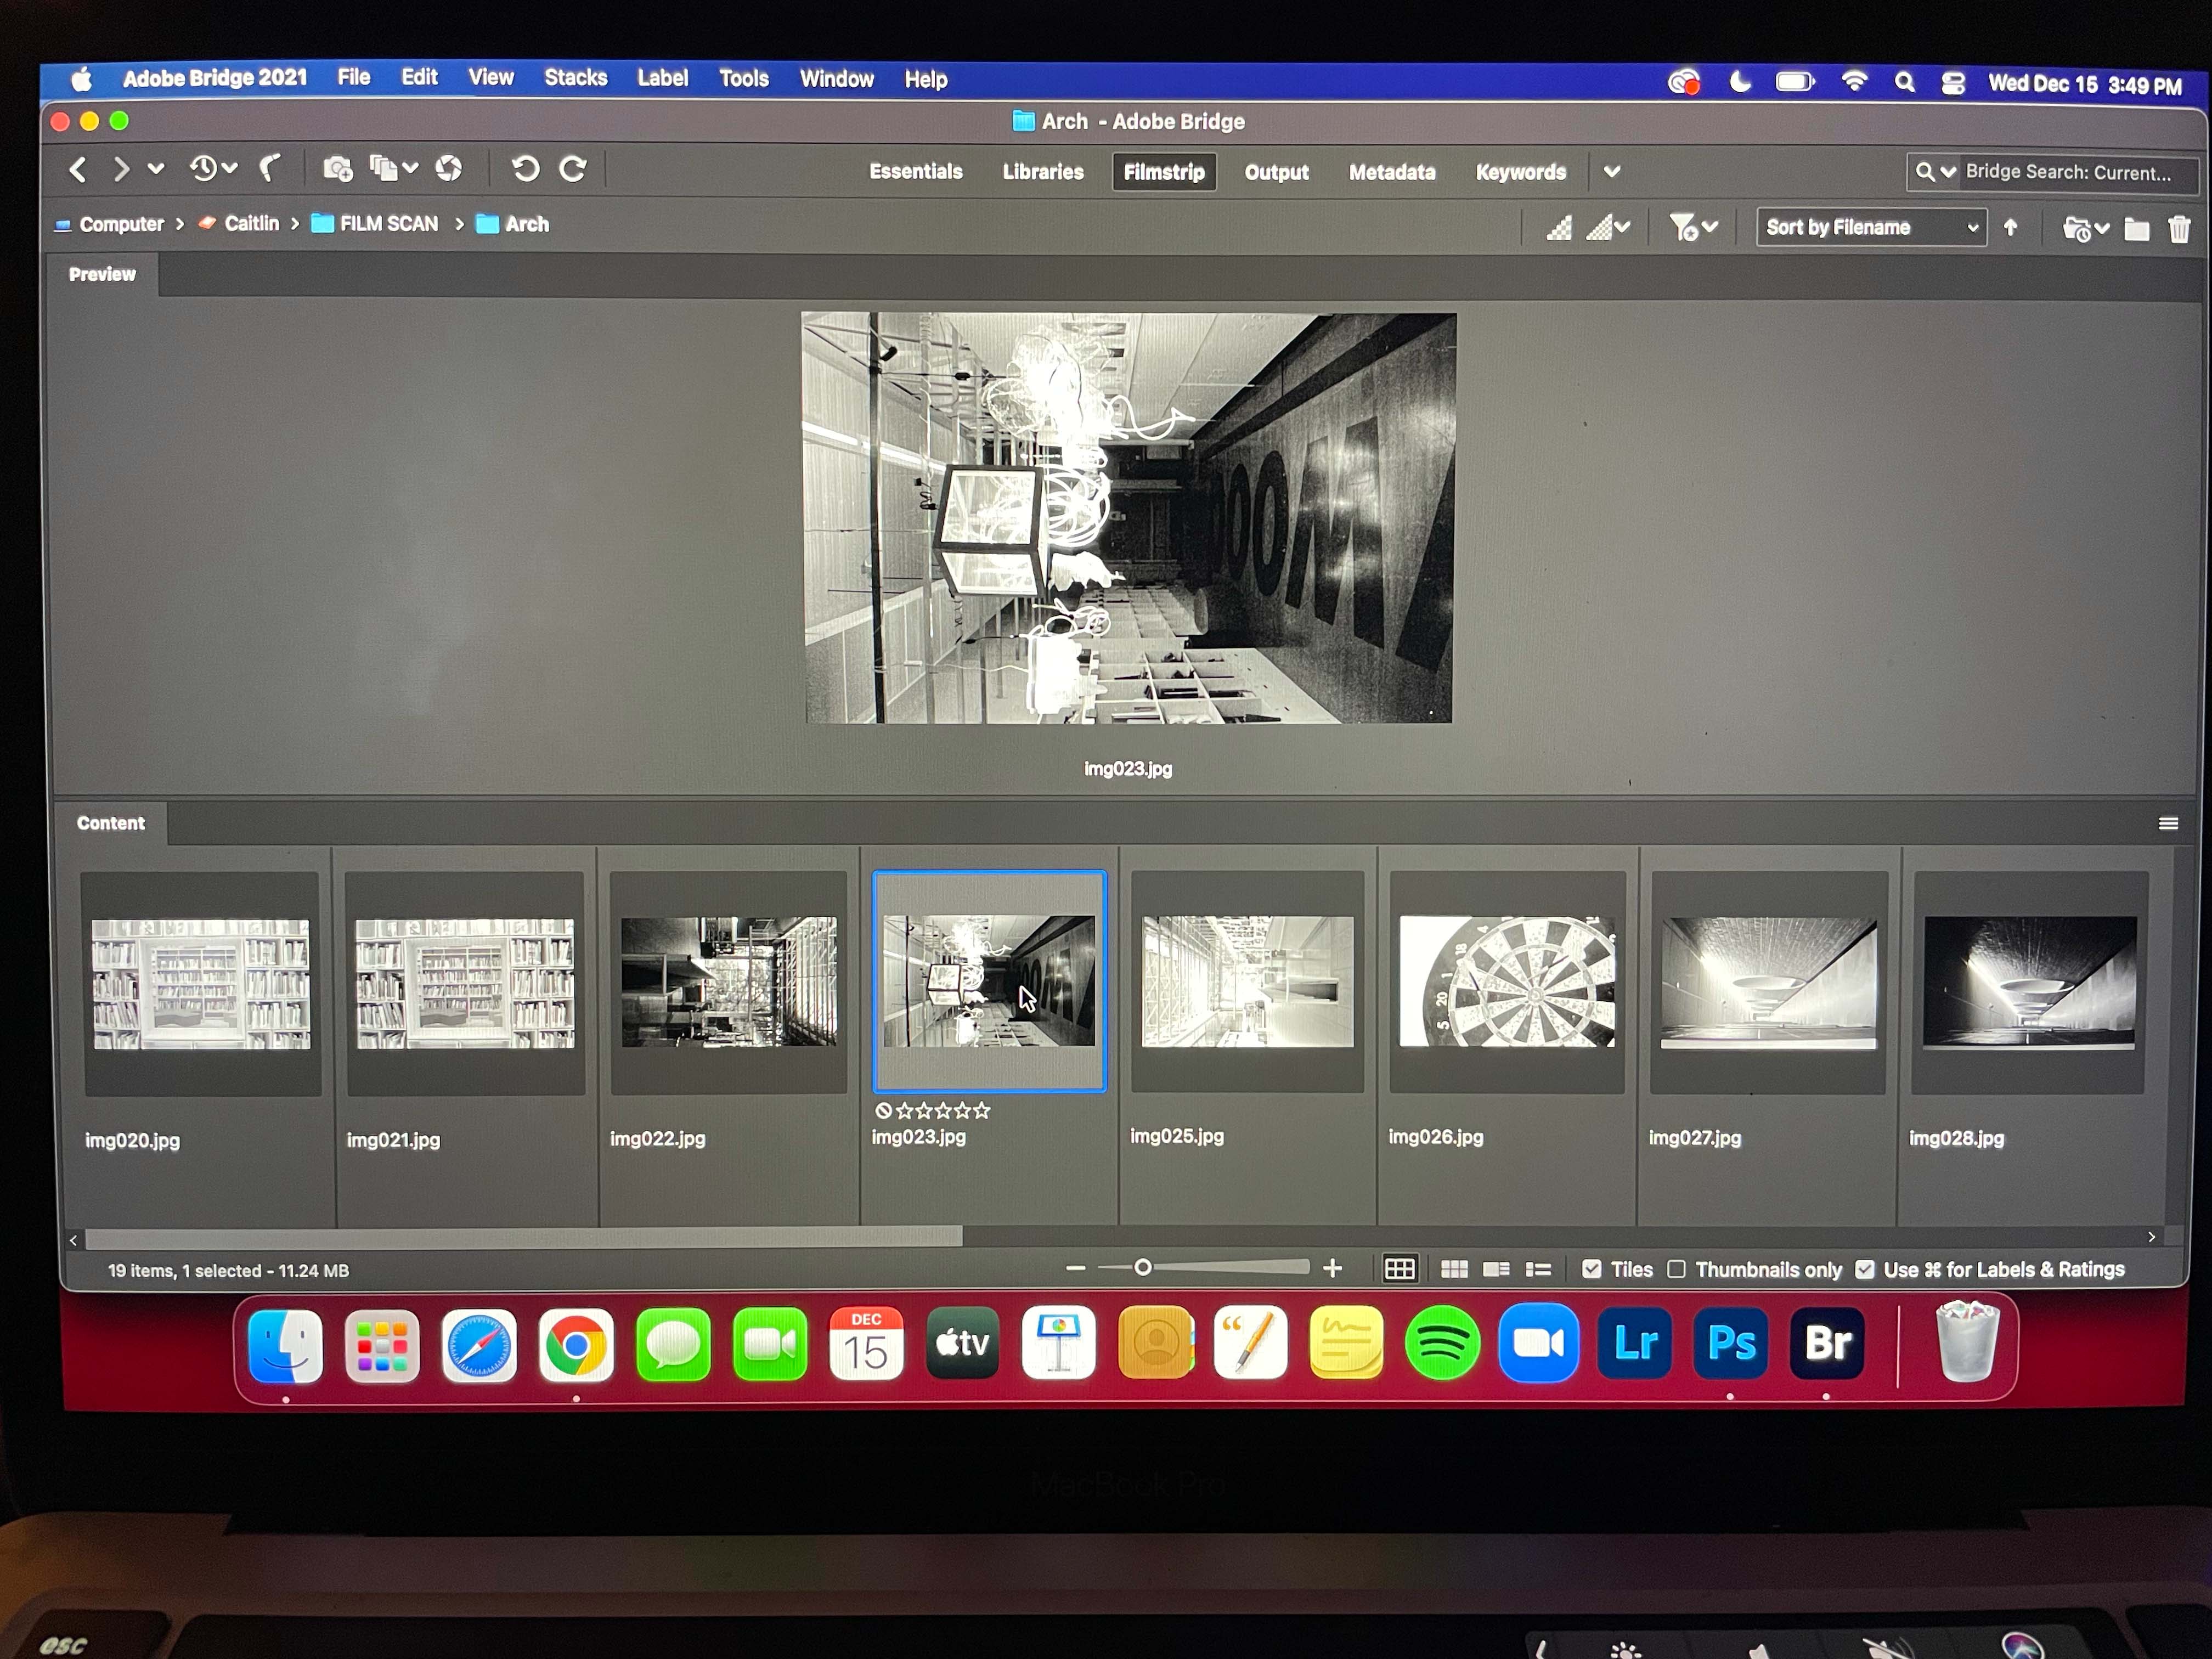The image size is (2212, 1659).
Task: Click the Get Photos from Camera icon
Action: tap(337, 169)
